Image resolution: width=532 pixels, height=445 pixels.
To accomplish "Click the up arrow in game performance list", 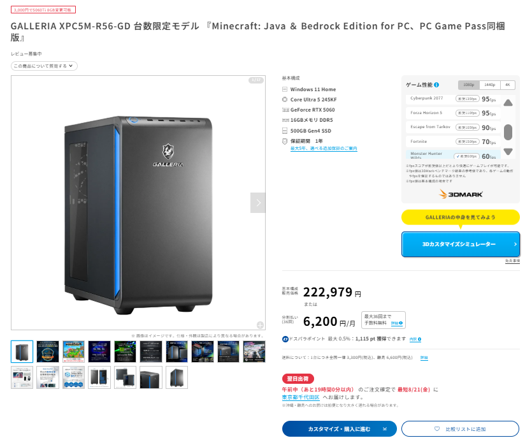I will click(508, 103).
